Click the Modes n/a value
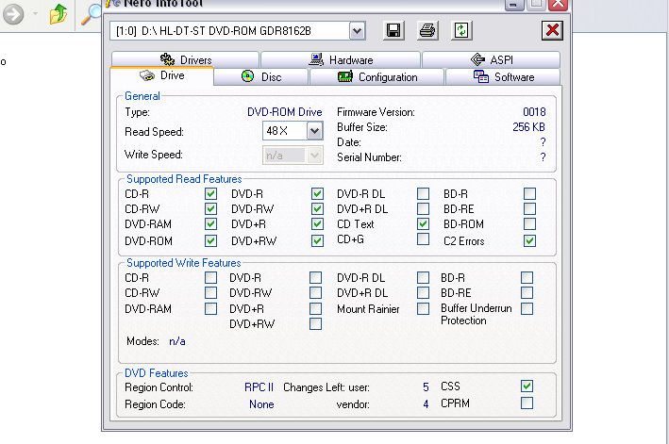 [x=177, y=341]
